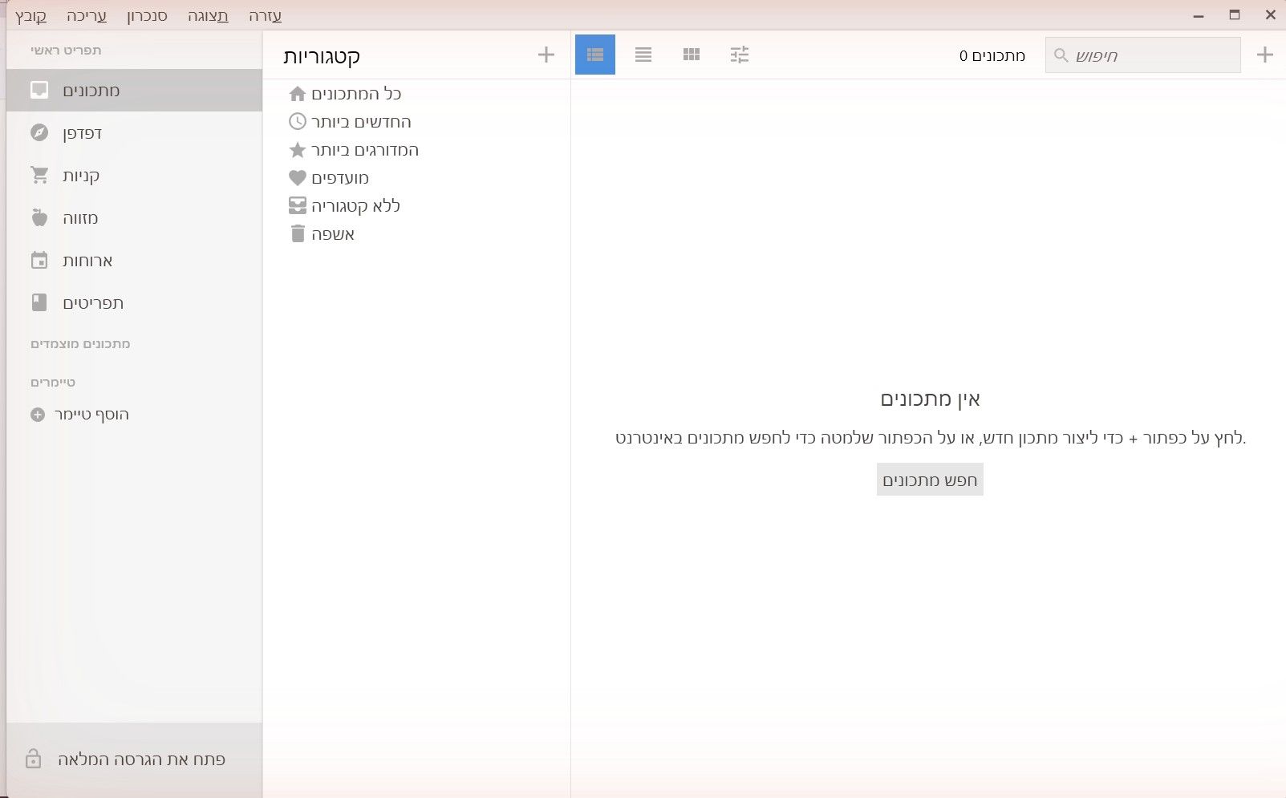Add a new category with the plus icon

click(546, 55)
